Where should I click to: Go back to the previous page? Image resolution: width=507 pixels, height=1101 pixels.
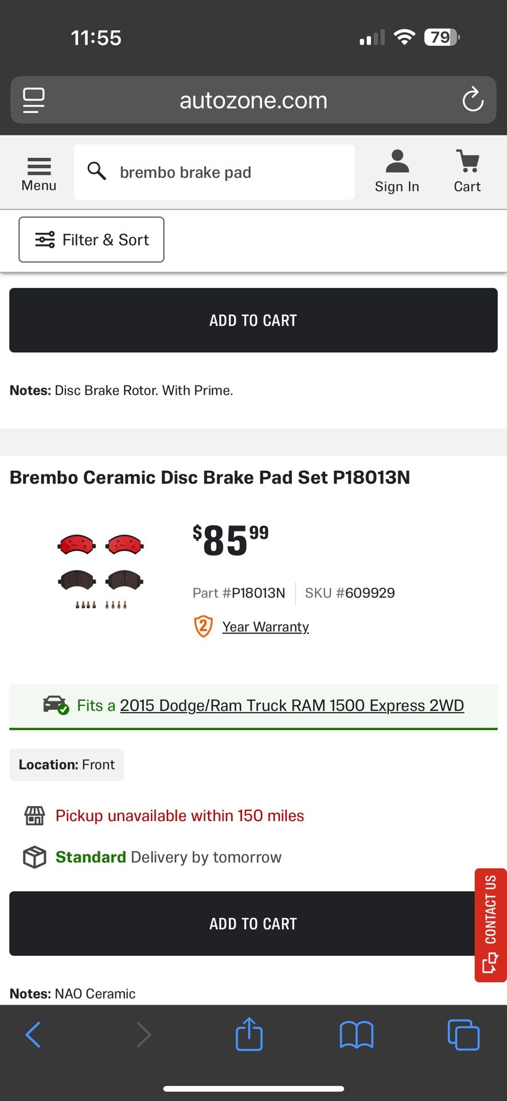tap(33, 1034)
